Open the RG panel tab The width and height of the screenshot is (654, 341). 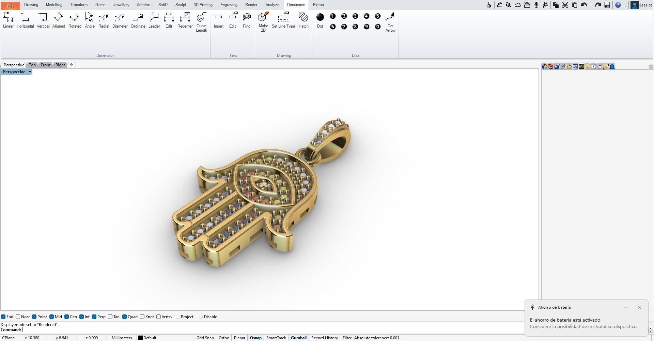click(581, 66)
